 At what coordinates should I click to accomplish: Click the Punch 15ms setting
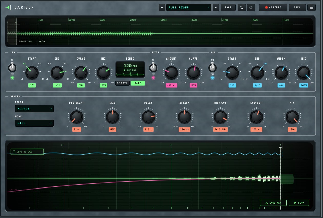coord(26,41)
